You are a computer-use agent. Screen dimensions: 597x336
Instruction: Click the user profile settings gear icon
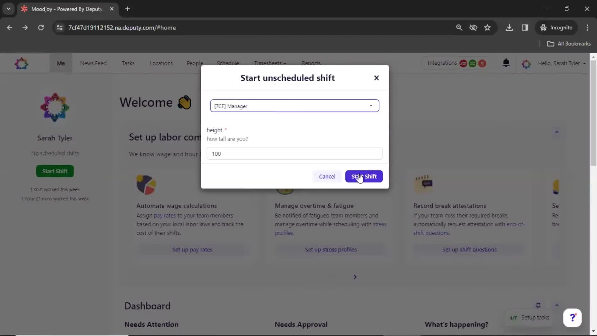pos(526,63)
